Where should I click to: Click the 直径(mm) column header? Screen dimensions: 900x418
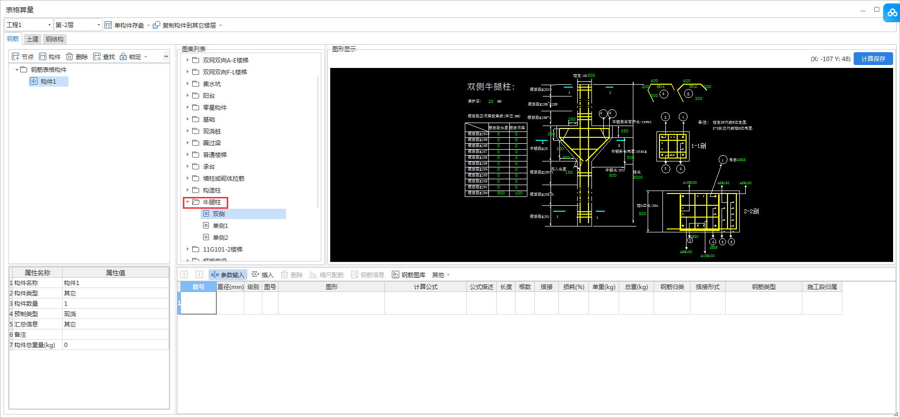click(x=230, y=287)
